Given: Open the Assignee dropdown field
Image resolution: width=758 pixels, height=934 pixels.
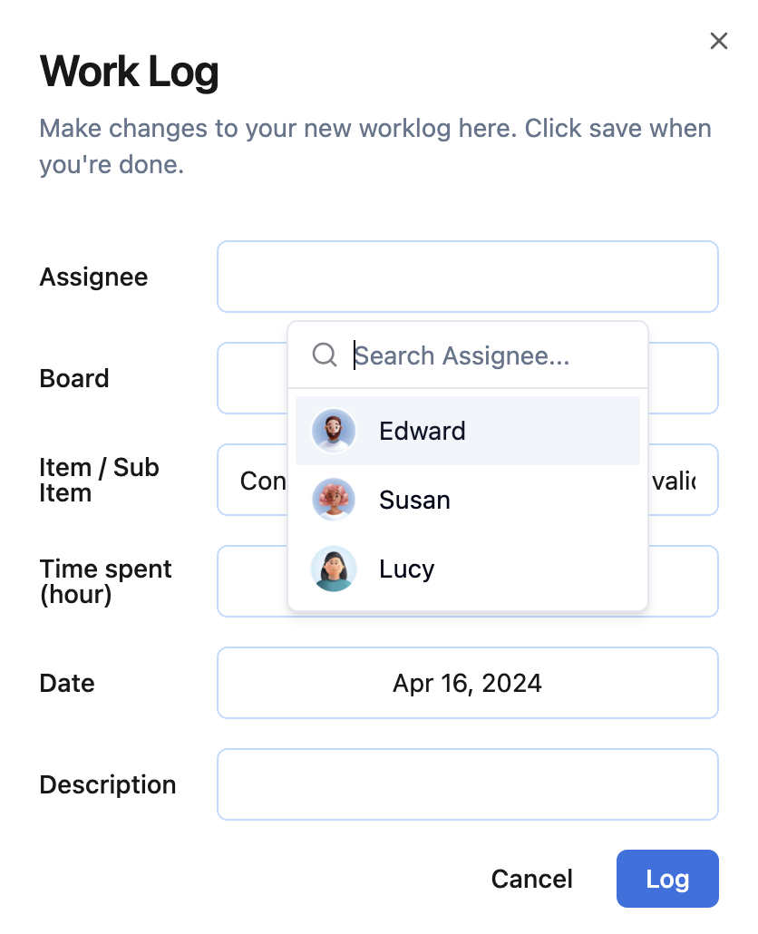Looking at the screenshot, I should 467,277.
